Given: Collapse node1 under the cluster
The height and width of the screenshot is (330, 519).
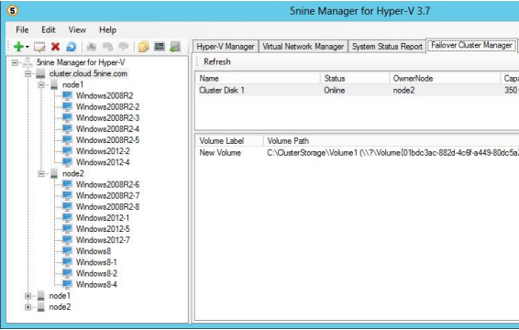Looking at the screenshot, I should click(41, 84).
